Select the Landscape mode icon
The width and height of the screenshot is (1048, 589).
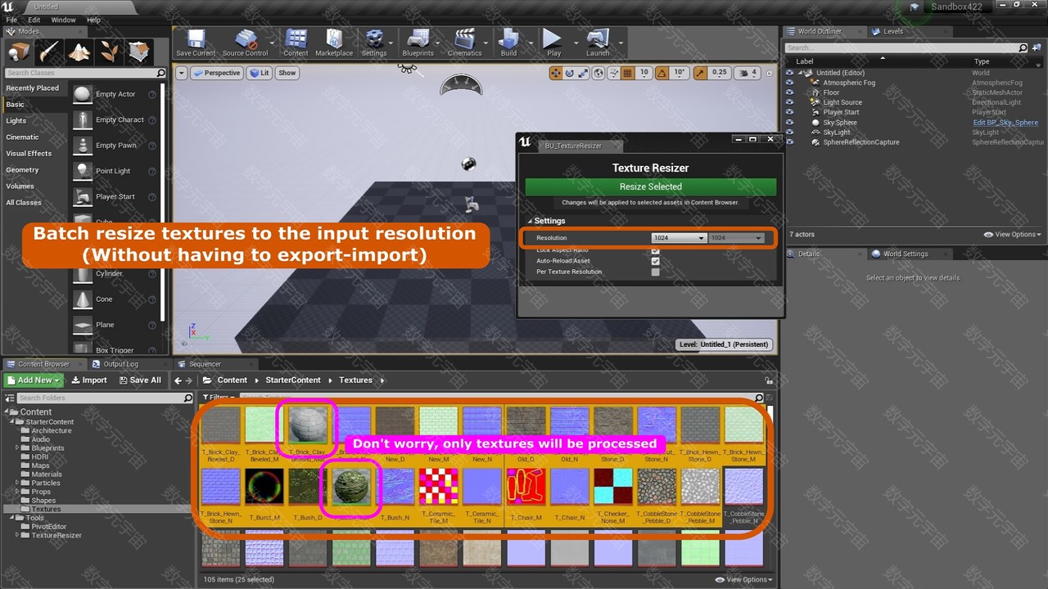(x=79, y=52)
